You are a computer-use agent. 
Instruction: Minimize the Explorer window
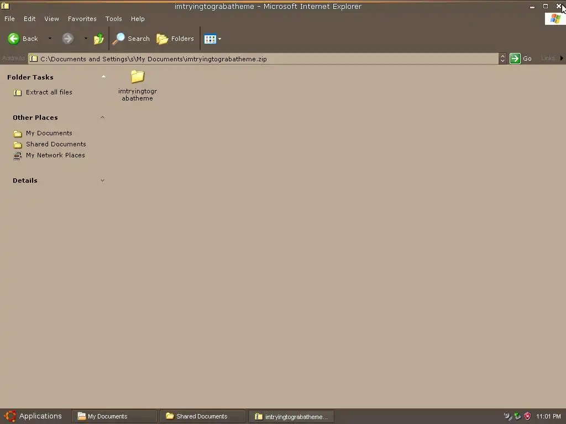532,7
